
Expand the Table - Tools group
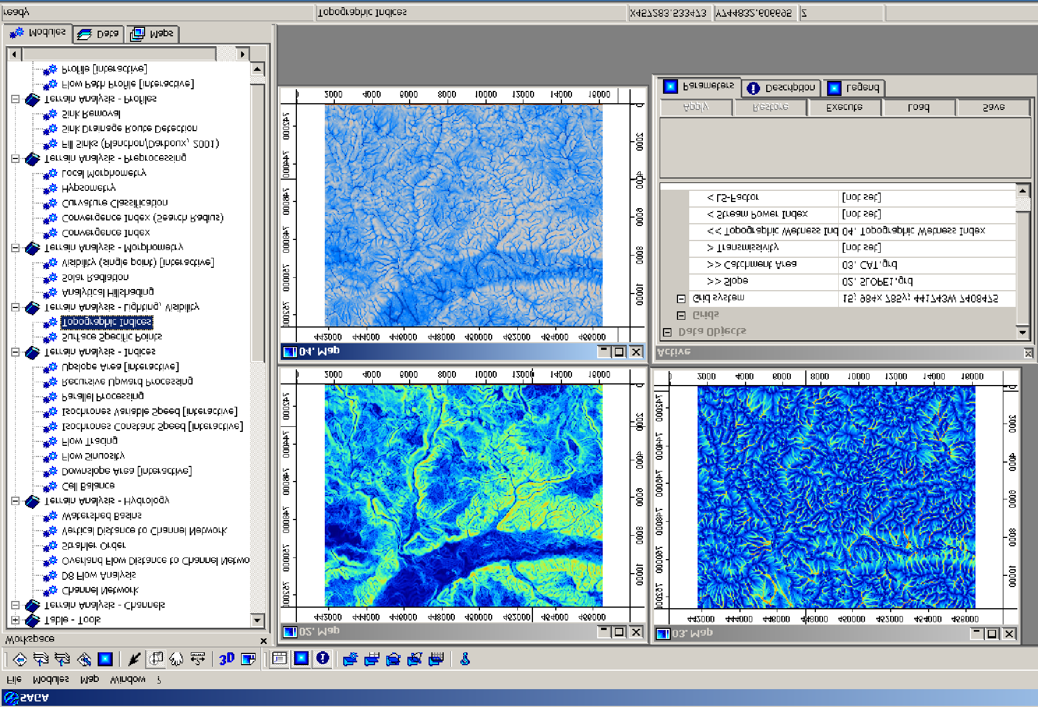pyautogui.click(x=16, y=620)
